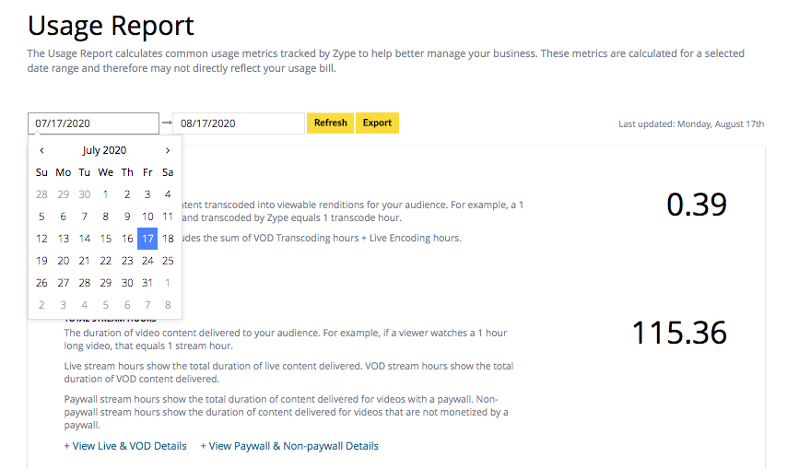This screenshot has height=469, width=799.
Task: Click the yellow Export button
Action: (x=377, y=123)
